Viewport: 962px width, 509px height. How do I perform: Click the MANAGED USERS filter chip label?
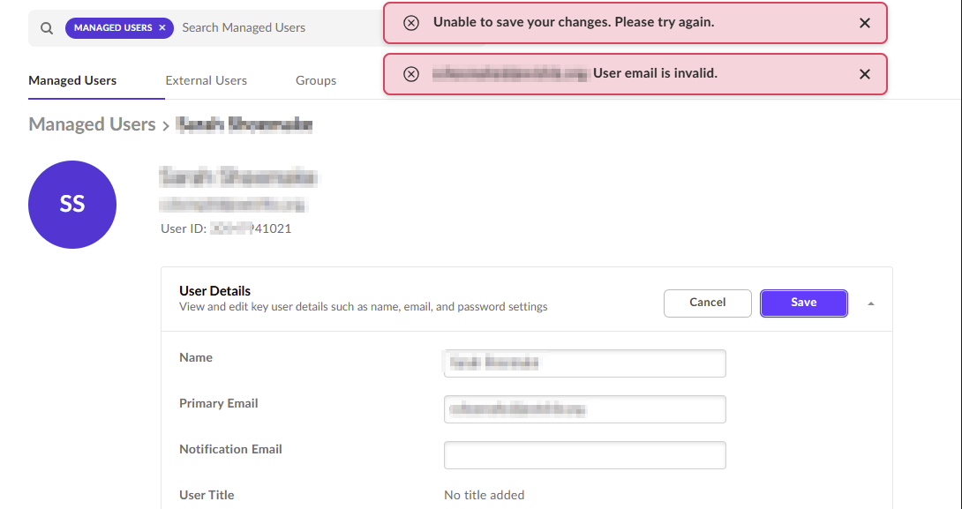(113, 27)
